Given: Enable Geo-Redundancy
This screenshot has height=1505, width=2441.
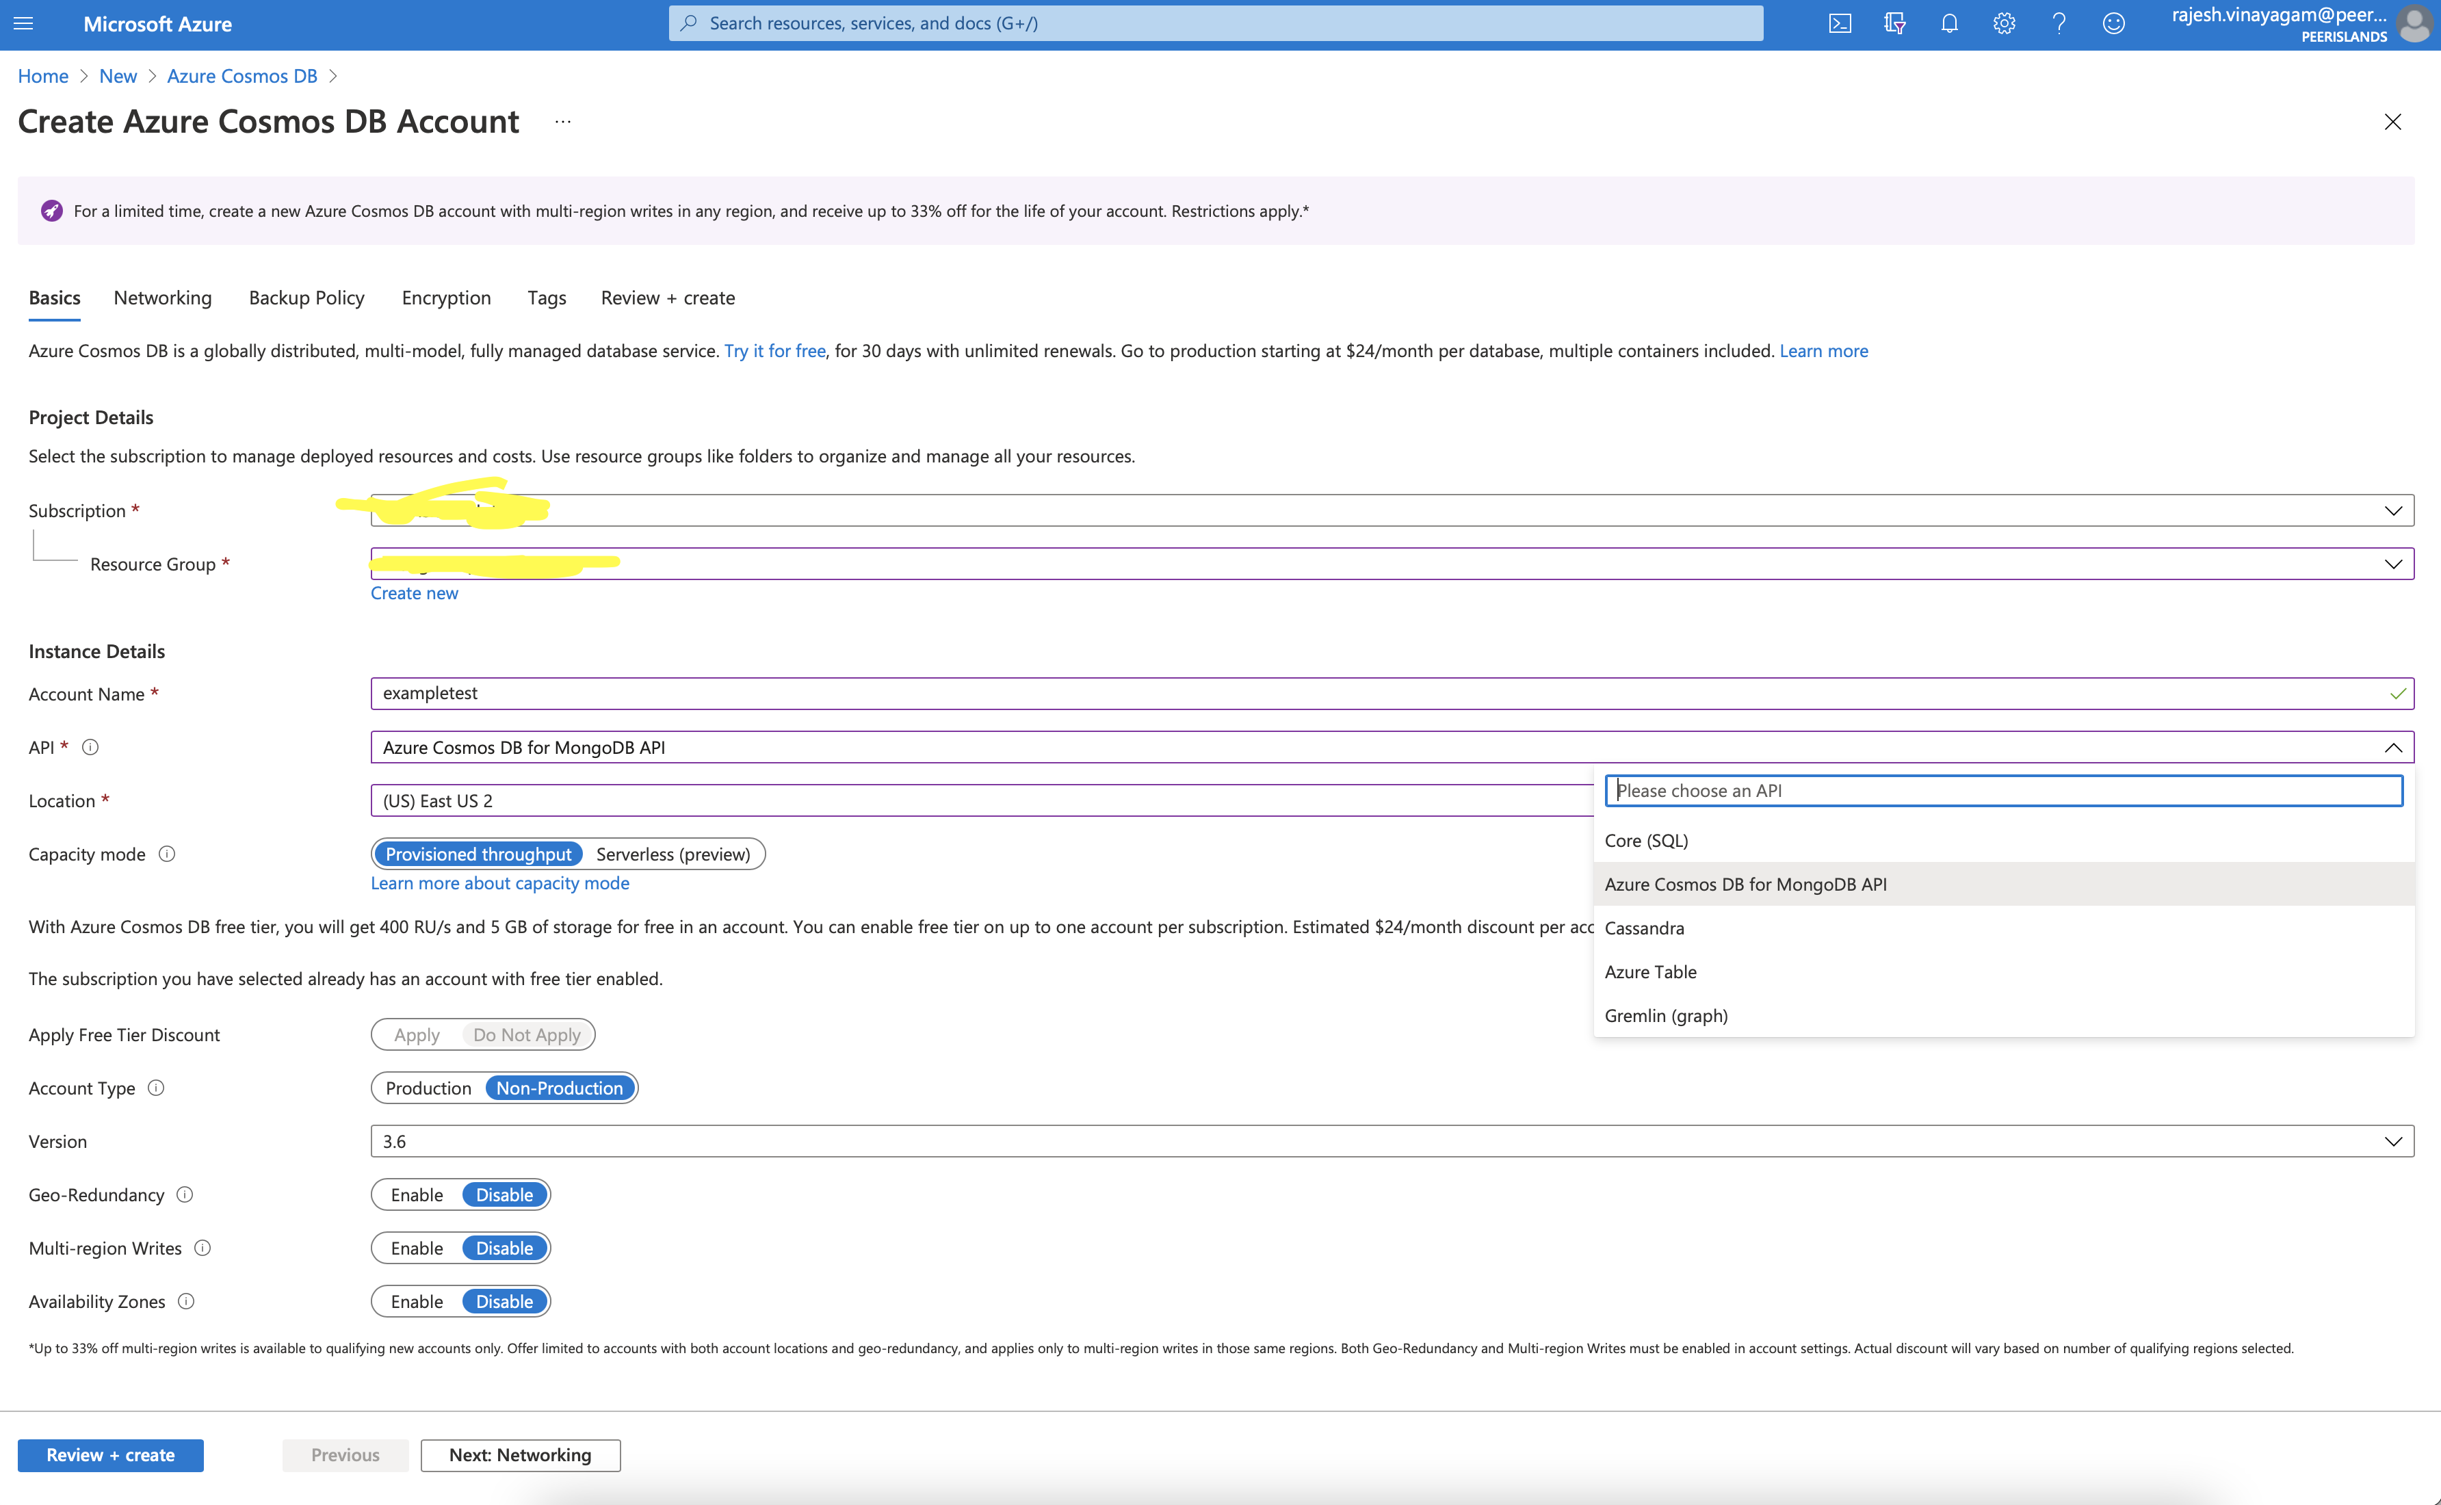Looking at the screenshot, I should tap(416, 1194).
